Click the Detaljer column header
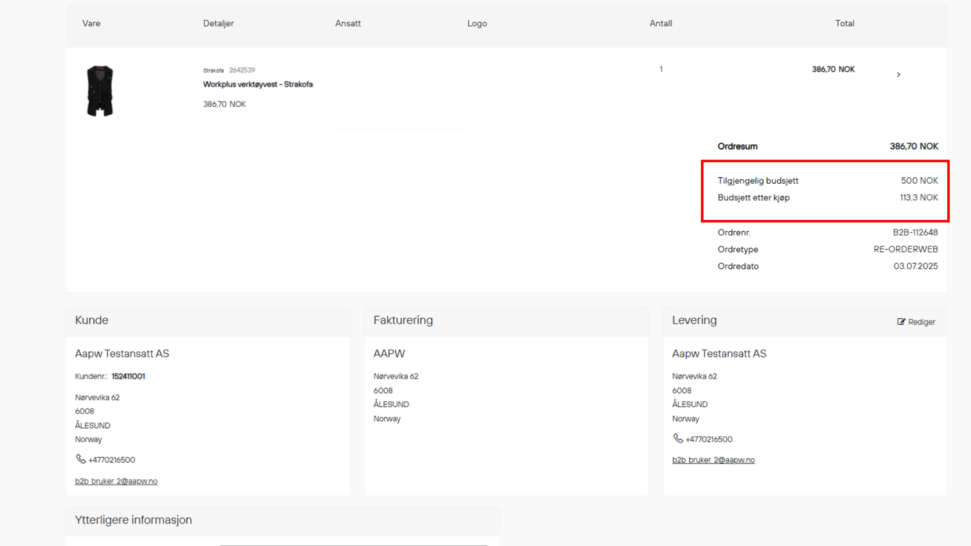 [218, 24]
